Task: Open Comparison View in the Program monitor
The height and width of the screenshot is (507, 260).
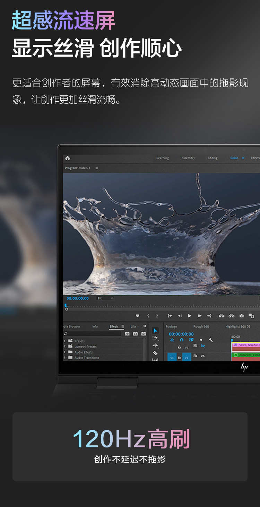Action: click(252, 316)
